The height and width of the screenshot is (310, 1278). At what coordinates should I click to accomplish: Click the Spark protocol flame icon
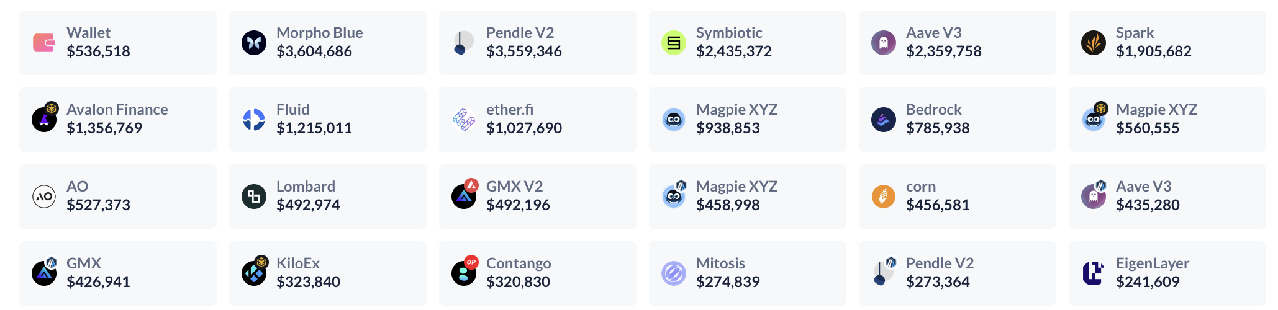point(1094,43)
